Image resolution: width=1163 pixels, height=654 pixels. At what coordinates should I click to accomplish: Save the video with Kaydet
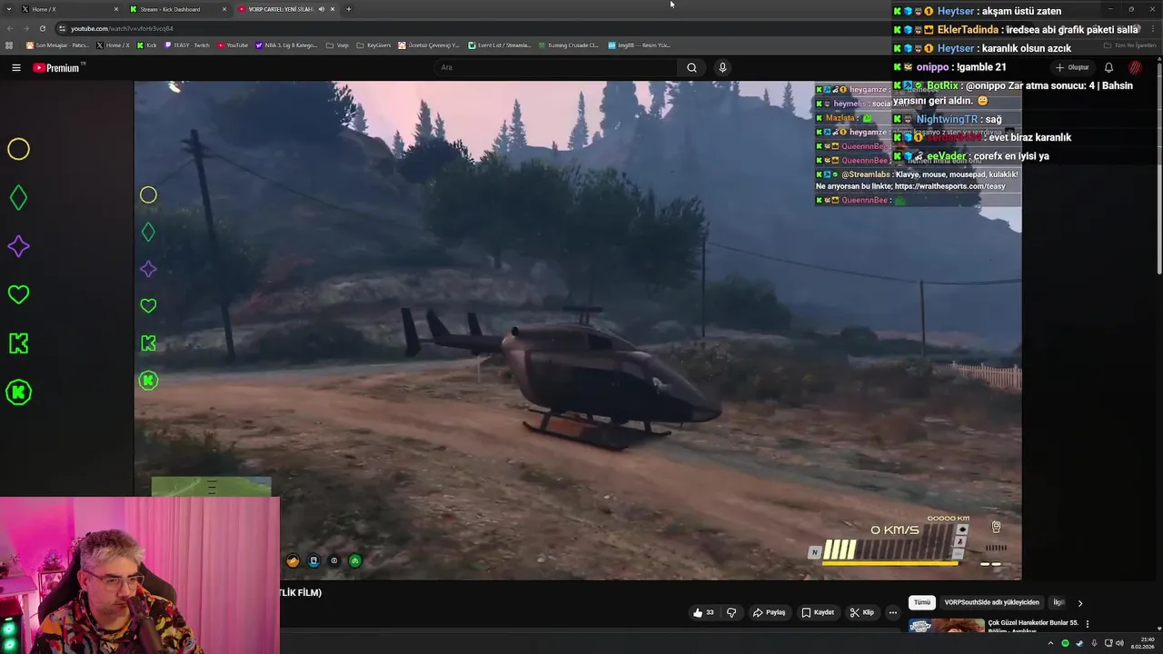pyautogui.click(x=817, y=612)
